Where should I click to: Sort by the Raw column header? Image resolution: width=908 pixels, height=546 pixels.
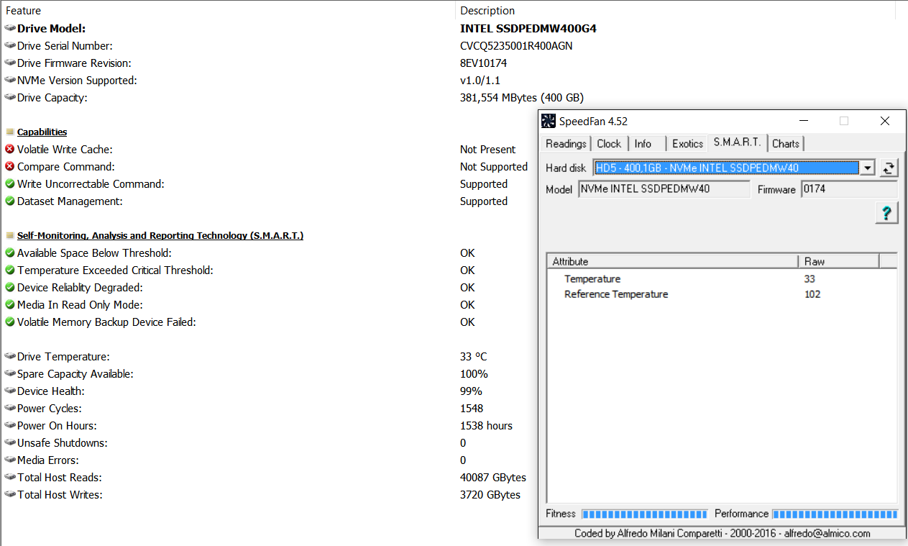(x=838, y=261)
